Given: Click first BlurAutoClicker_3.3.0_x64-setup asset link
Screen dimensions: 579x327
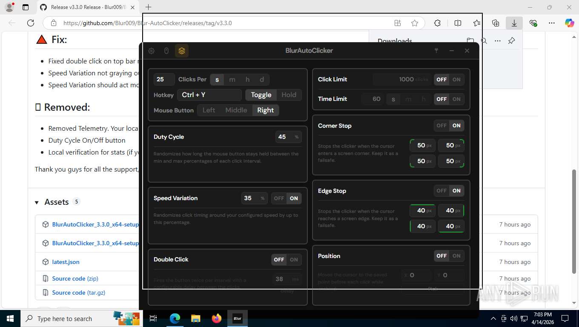Looking at the screenshot, I should pos(95,224).
